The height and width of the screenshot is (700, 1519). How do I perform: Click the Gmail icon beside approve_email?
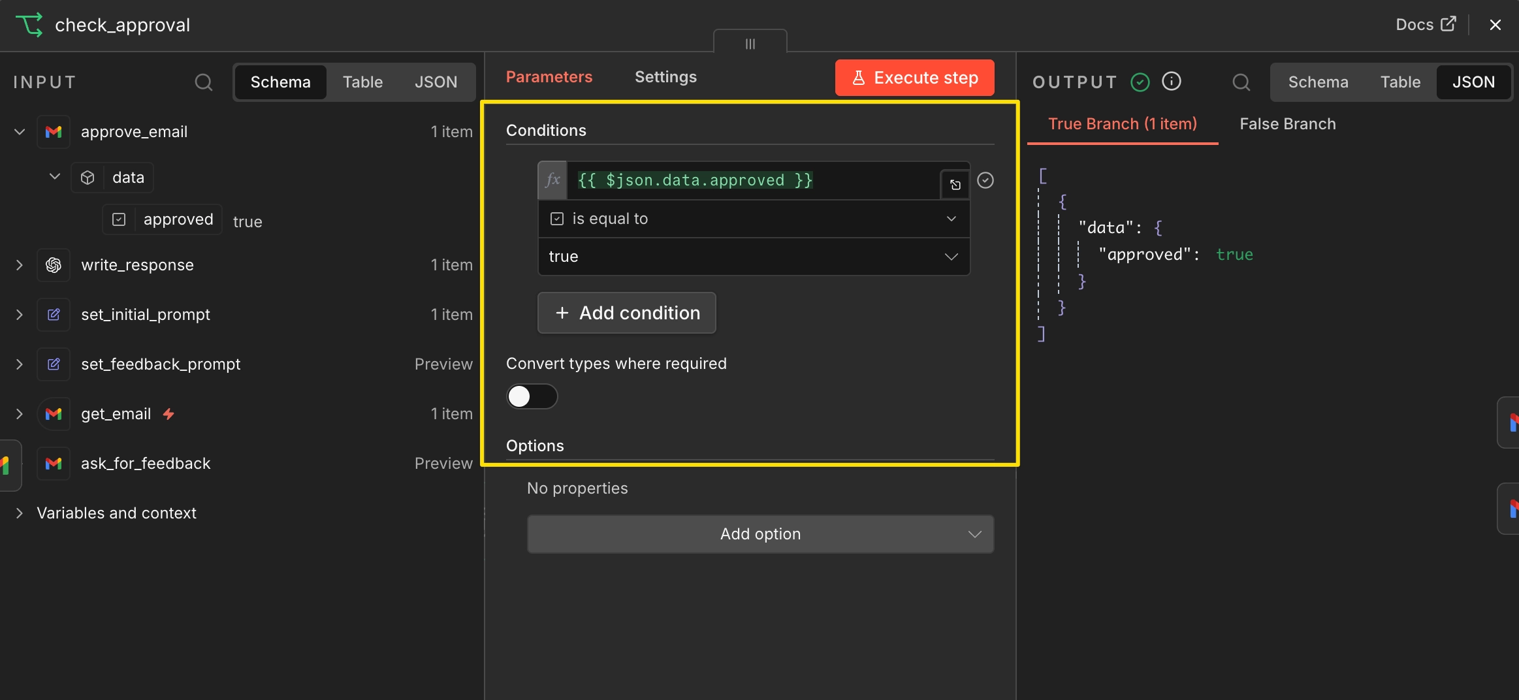pyautogui.click(x=54, y=132)
